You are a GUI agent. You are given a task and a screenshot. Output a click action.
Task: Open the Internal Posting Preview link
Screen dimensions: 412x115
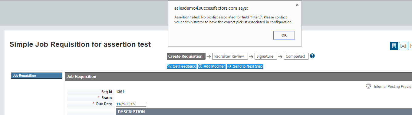[393, 86]
